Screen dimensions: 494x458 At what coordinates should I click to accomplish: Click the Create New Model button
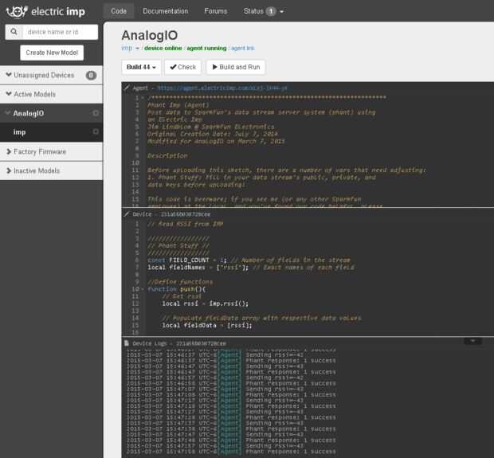[52, 53]
